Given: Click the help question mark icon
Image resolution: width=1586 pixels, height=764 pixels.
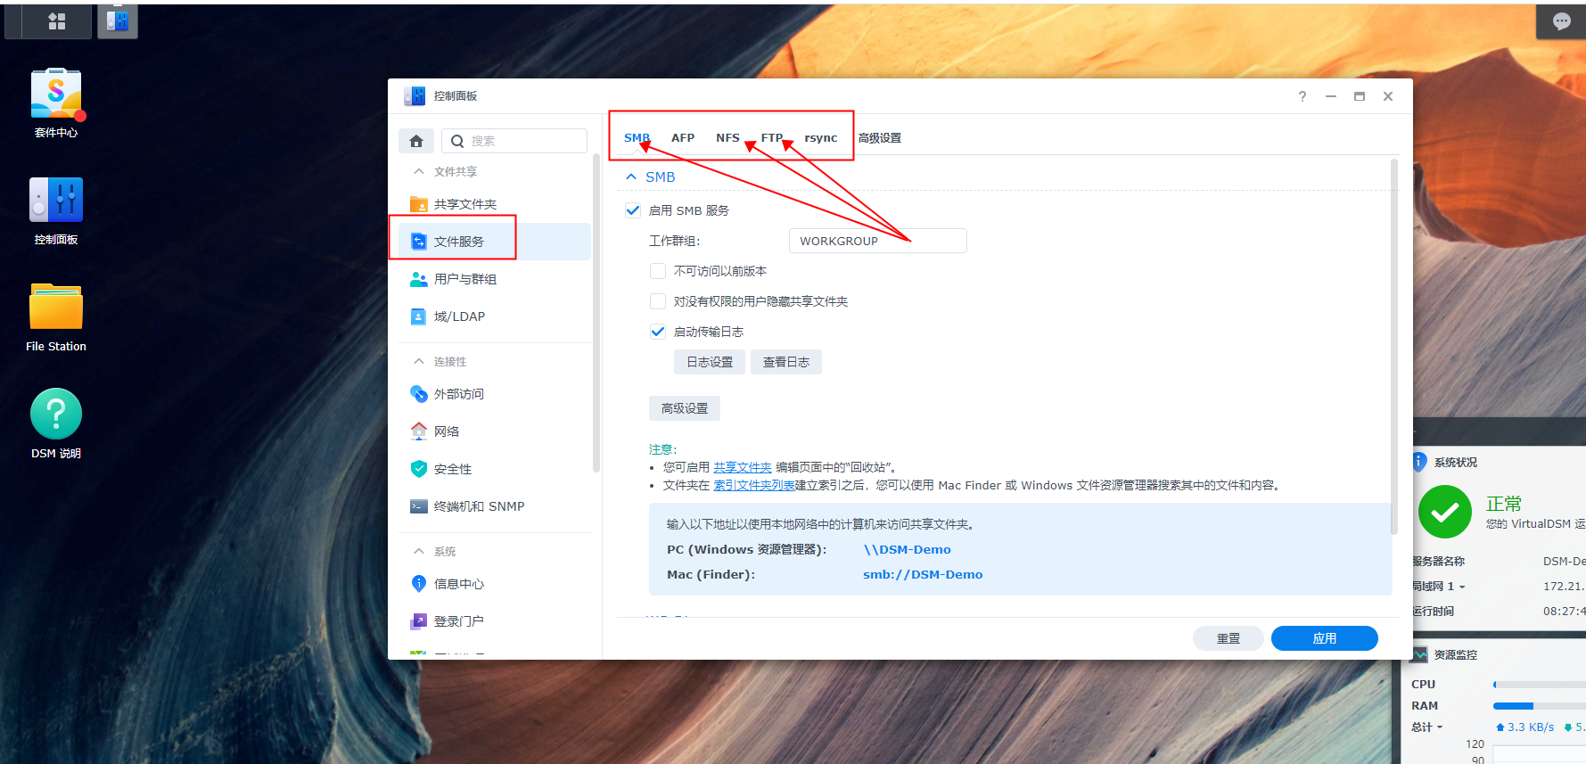Looking at the screenshot, I should tap(1302, 96).
